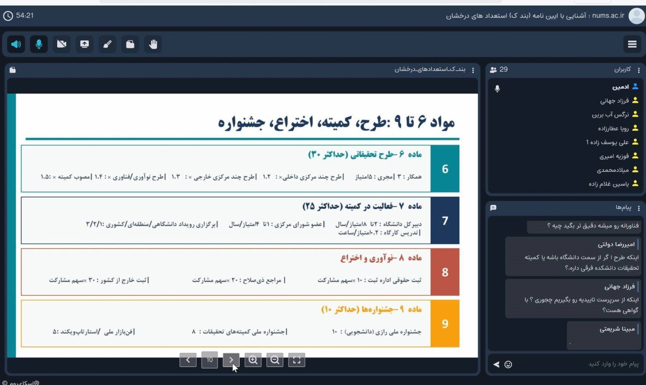
Task: Click the participants count icon showing 29
Action: click(x=494, y=69)
